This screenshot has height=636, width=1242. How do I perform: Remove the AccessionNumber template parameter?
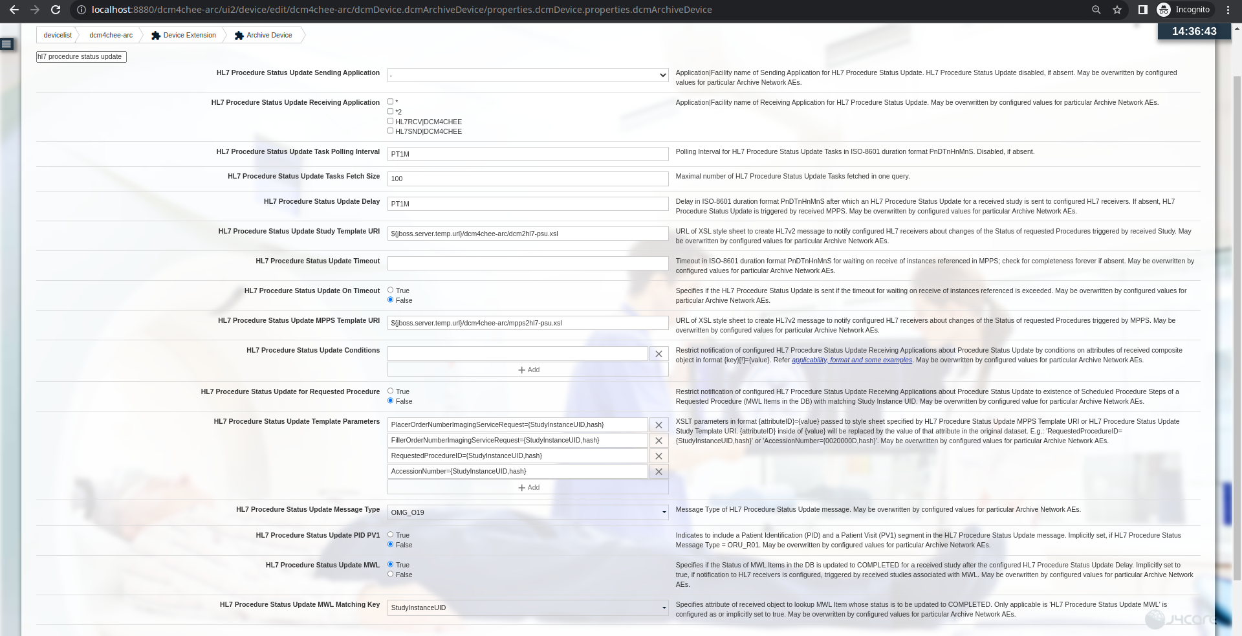click(659, 472)
